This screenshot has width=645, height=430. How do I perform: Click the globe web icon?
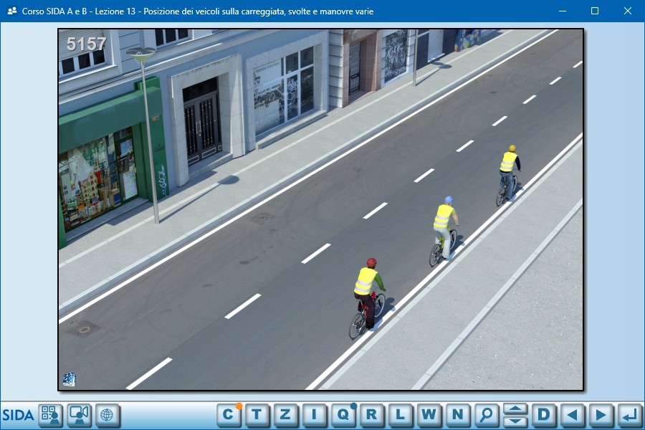click(x=107, y=415)
